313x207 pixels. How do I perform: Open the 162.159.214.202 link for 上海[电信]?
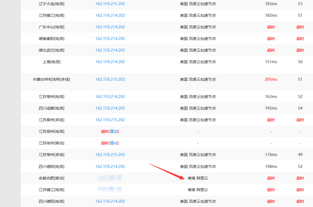click(x=110, y=62)
